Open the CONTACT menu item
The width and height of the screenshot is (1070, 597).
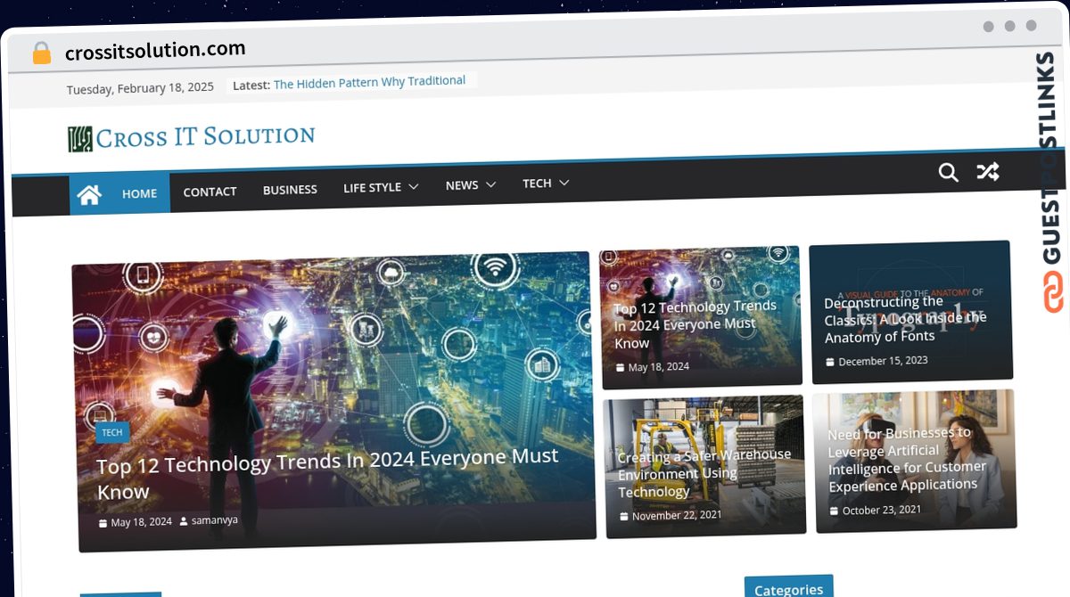[x=210, y=192]
